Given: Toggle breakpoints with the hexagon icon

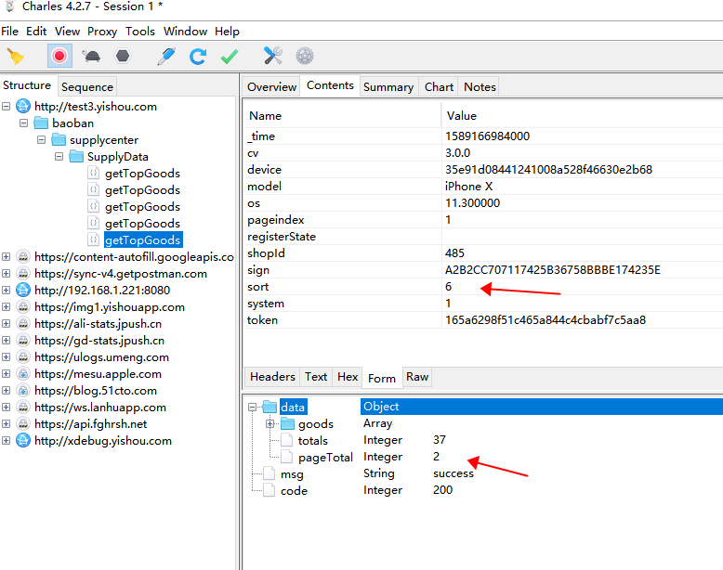Looking at the screenshot, I should click(123, 57).
